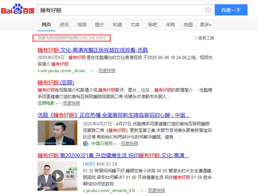The width and height of the screenshot is (258, 196).
Task: Open the 采购 tab
Action: [170, 25]
